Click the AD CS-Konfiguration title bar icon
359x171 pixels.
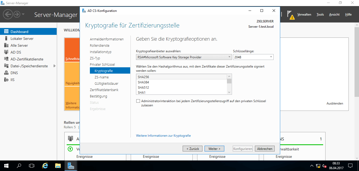pyautogui.click(x=84, y=11)
